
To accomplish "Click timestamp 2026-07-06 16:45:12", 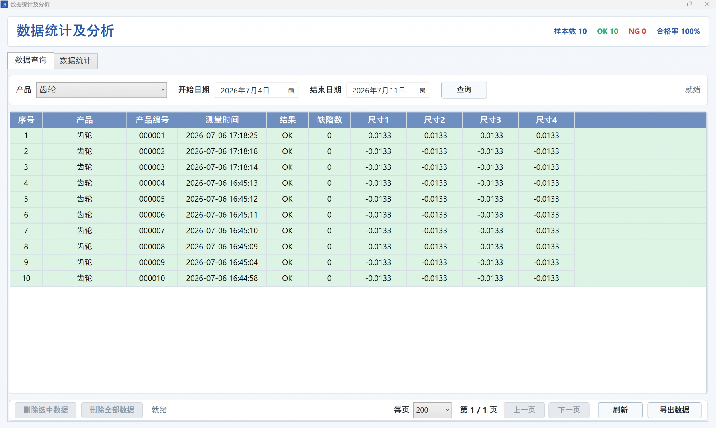I will [222, 199].
